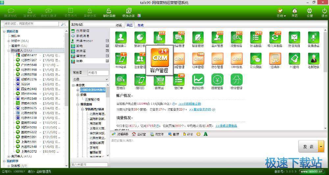Open 我的业绩 line chart icon
329x175 pixels.
tap(198, 80)
